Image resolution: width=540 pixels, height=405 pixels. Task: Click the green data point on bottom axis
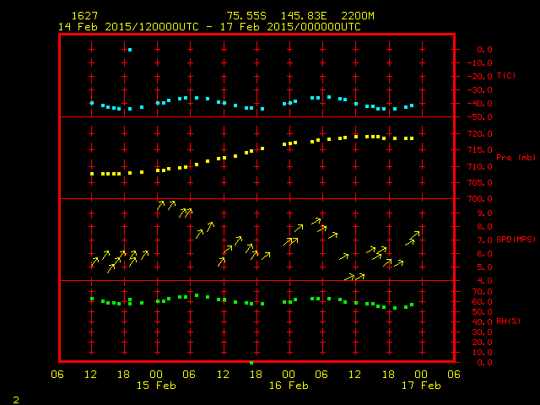(251, 362)
